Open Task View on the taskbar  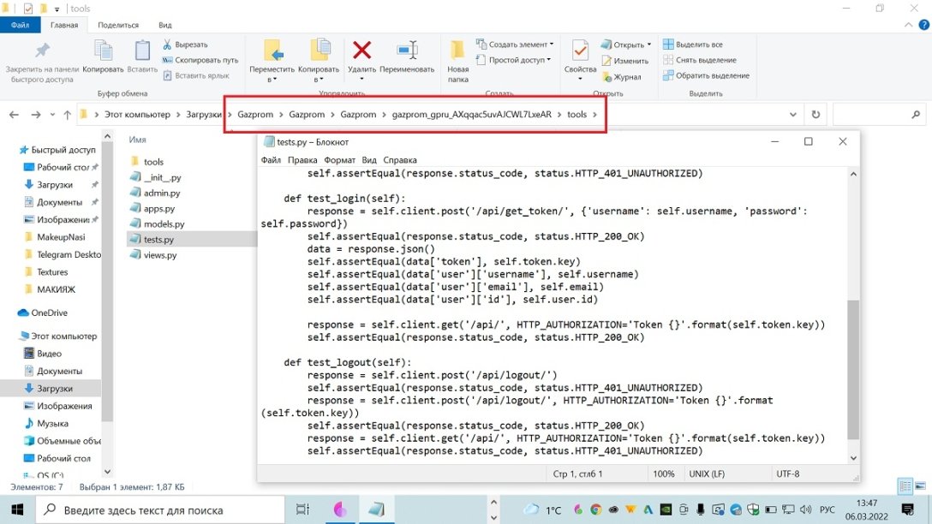coord(302,509)
